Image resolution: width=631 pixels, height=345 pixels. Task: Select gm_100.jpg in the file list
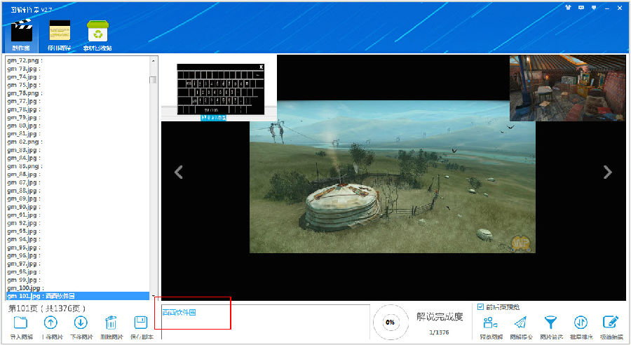pyautogui.click(x=25, y=288)
